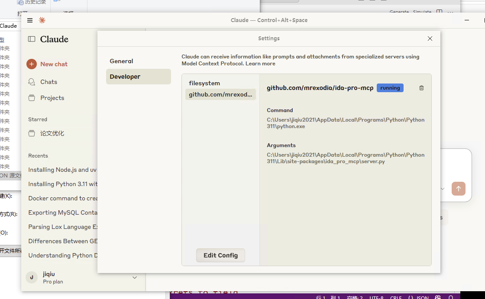This screenshot has height=299, width=485.
Task: Minimize the Claude window
Action: (x=467, y=20)
